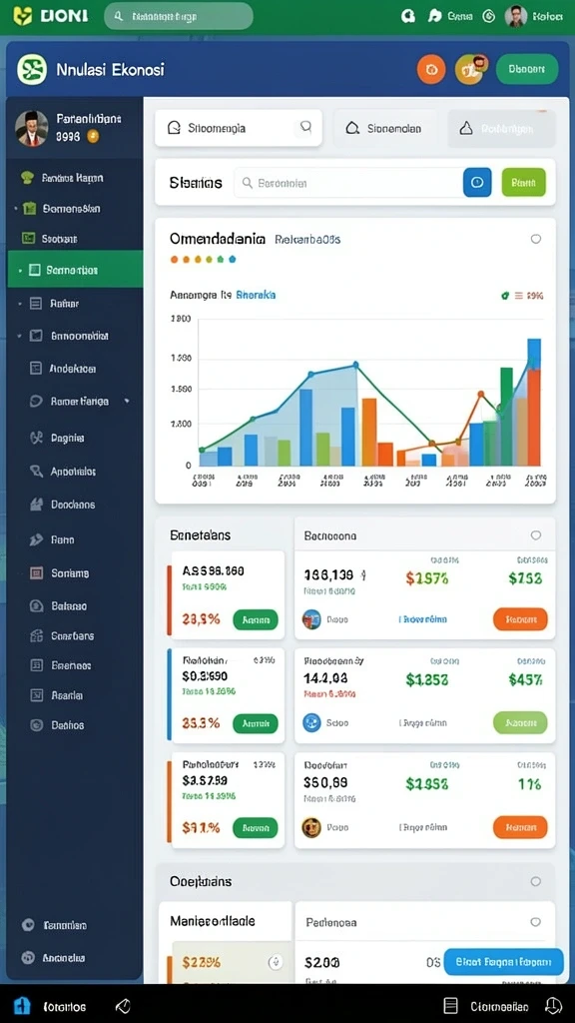
Task: Open the yellow avatar badge in header
Action: pyautogui.click(x=471, y=69)
